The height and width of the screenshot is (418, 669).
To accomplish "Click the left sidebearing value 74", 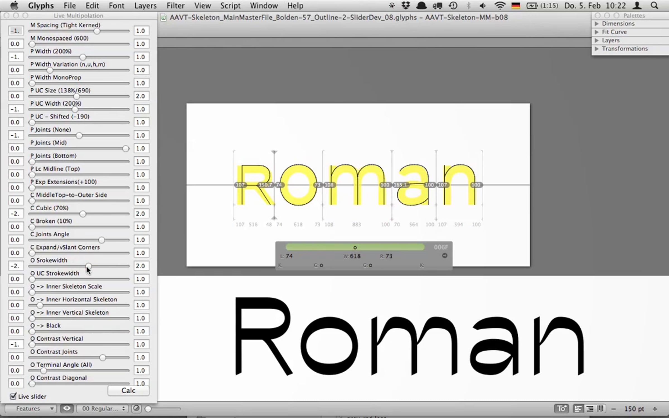I will pyautogui.click(x=289, y=256).
